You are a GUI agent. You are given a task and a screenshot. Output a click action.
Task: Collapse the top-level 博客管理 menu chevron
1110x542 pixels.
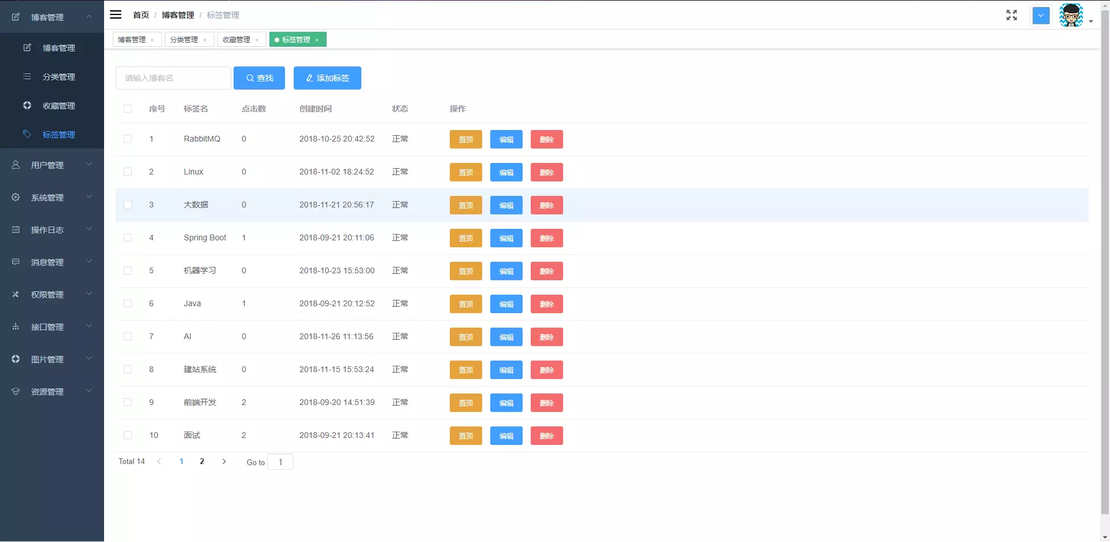pyautogui.click(x=89, y=17)
